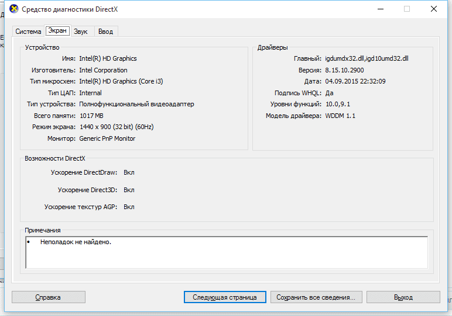Select manufacturer value 'Intel Corporation'
The image size is (452, 316).
[x=103, y=70]
